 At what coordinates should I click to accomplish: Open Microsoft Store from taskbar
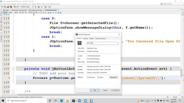[74, 100]
